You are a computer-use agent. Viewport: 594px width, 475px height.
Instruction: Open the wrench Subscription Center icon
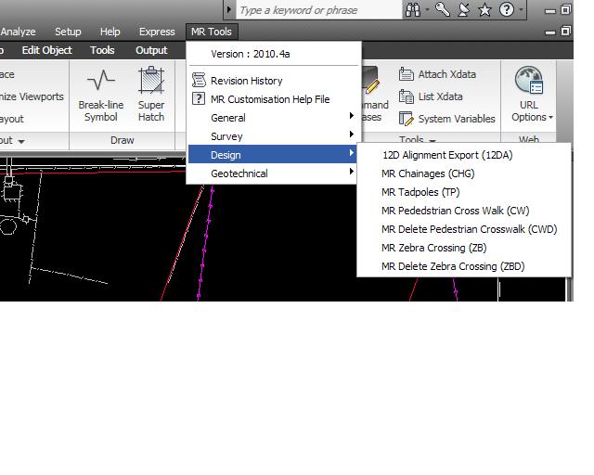coord(443,9)
